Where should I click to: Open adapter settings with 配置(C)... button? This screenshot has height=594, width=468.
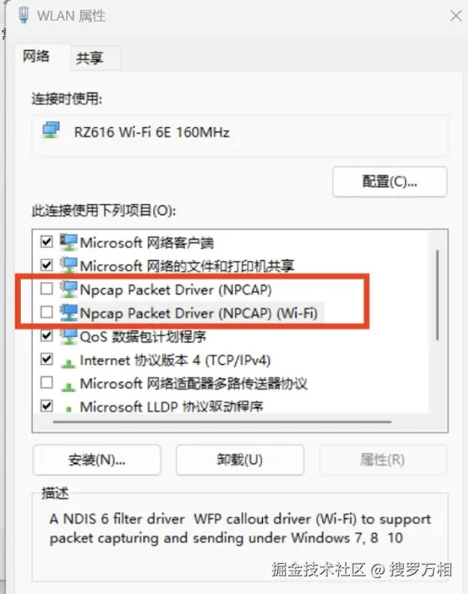tap(390, 182)
